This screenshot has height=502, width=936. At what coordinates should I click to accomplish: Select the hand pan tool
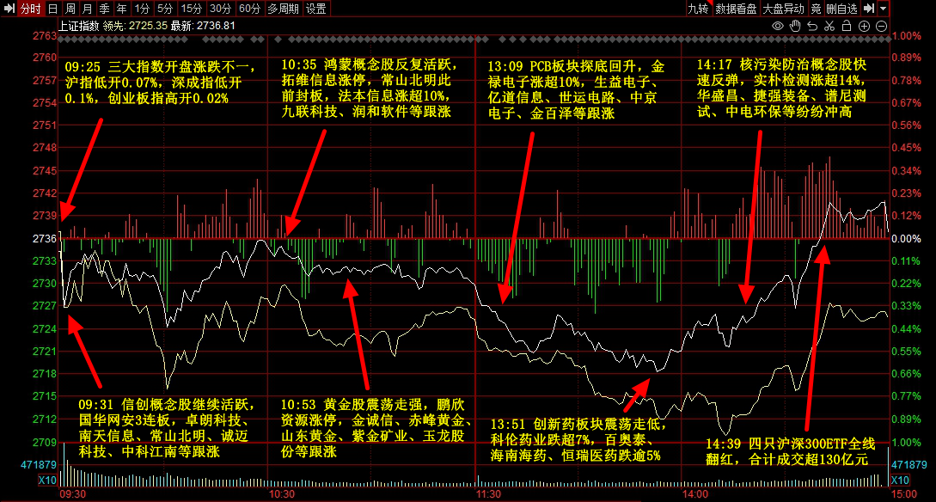[x=795, y=27]
